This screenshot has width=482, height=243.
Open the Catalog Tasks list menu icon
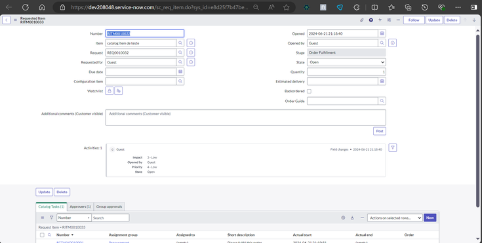pyautogui.click(x=43, y=217)
